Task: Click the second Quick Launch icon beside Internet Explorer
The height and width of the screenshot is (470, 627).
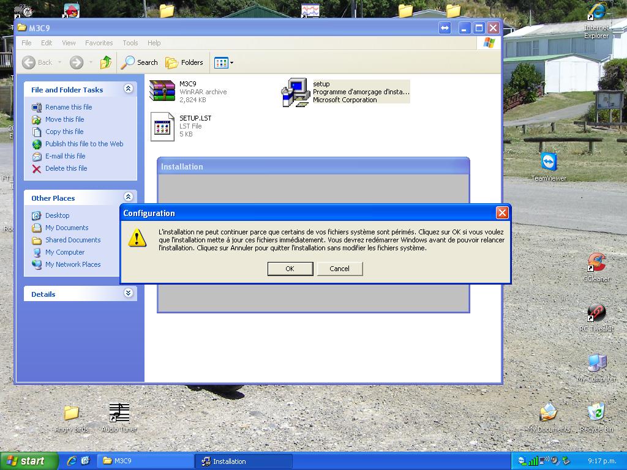Action: 85,461
